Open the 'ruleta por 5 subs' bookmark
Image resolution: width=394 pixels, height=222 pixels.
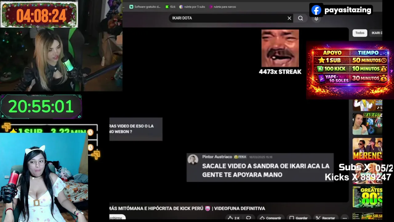pyautogui.click(x=192, y=7)
